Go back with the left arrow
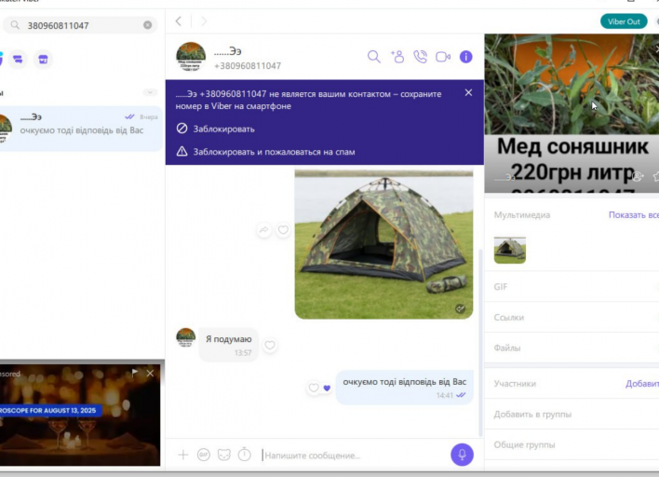The image size is (659, 477). (x=179, y=21)
